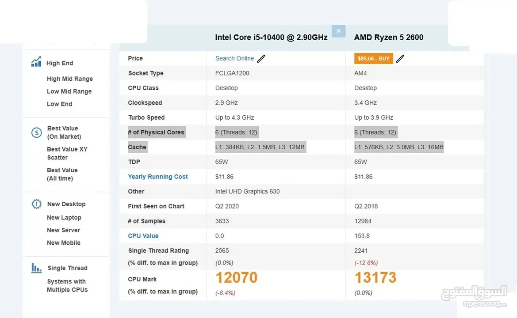Open the Yearly Running Cost link

tap(157, 177)
